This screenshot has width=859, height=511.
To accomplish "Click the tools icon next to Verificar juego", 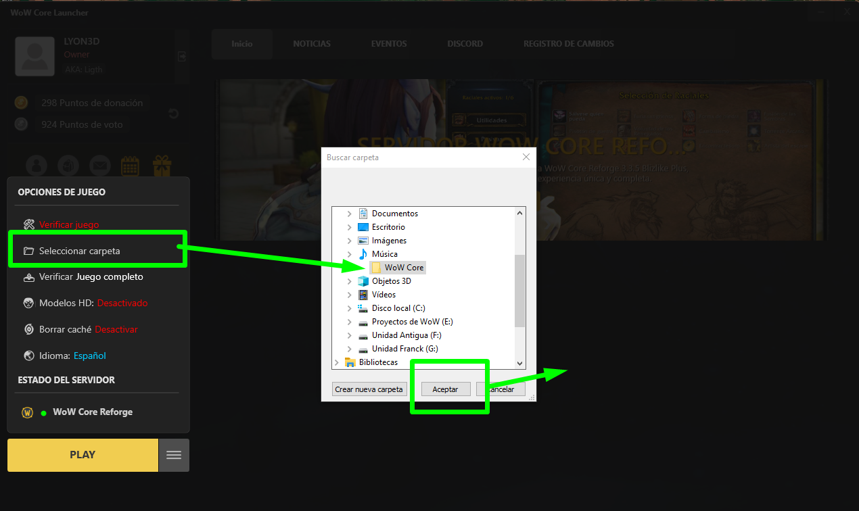I will point(28,224).
